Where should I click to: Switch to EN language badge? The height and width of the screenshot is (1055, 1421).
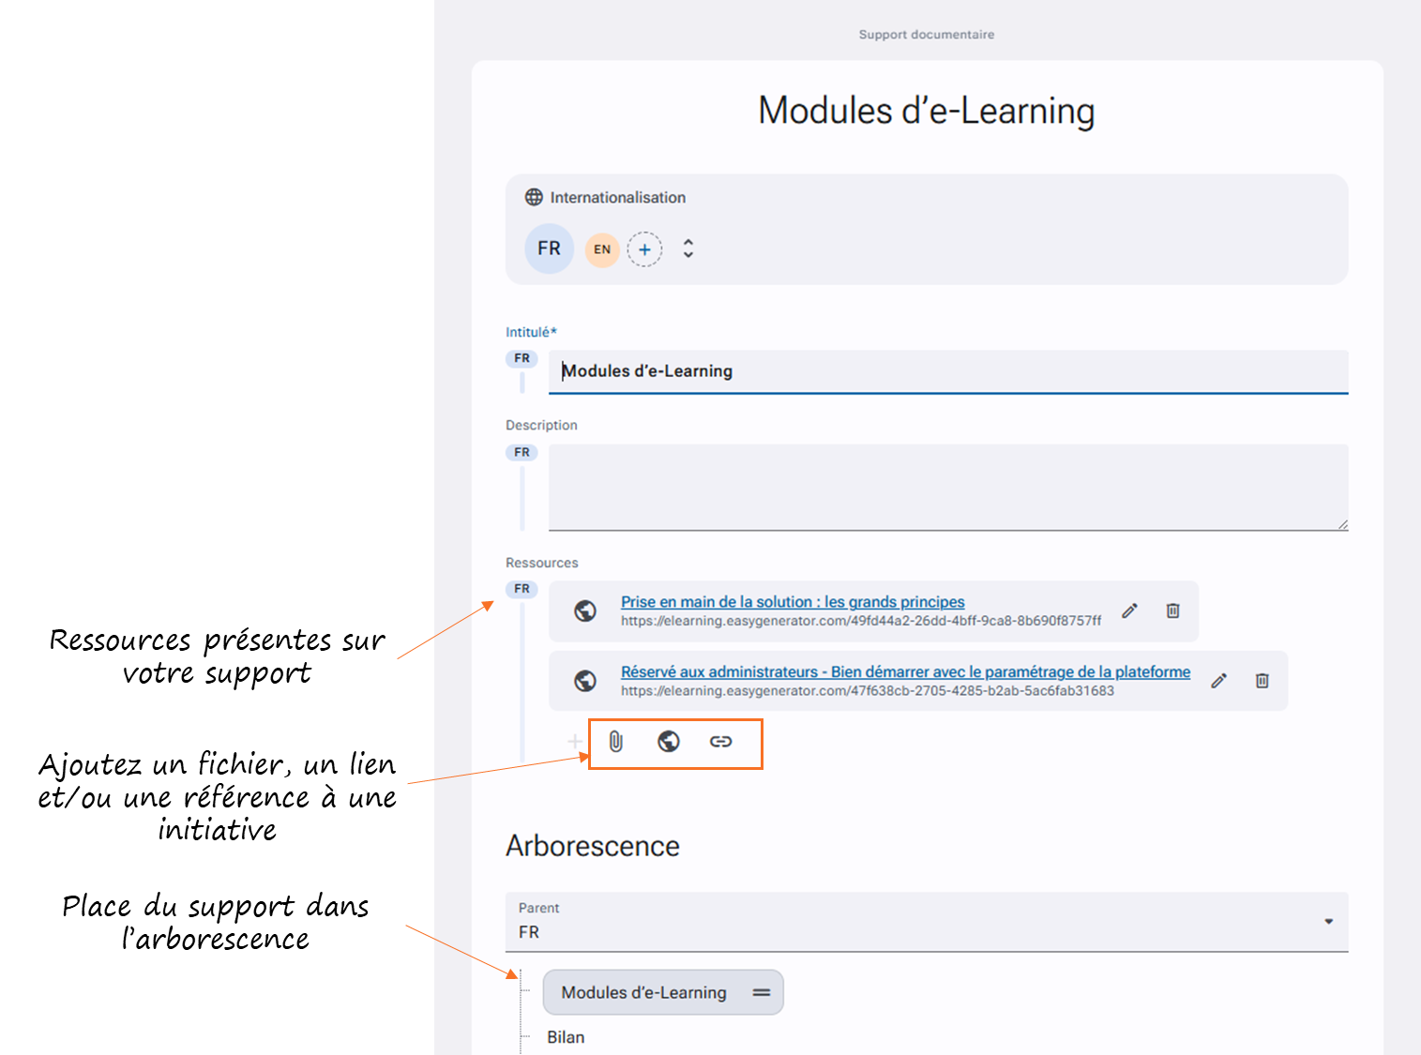click(602, 249)
